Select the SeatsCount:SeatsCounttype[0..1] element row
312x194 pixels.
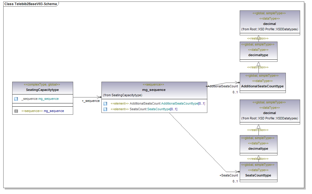click(x=153, y=109)
